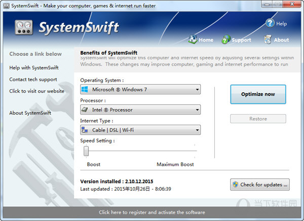Expand the Operating System dropdown arrow
This screenshot has width=304, height=221.
coord(197,89)
